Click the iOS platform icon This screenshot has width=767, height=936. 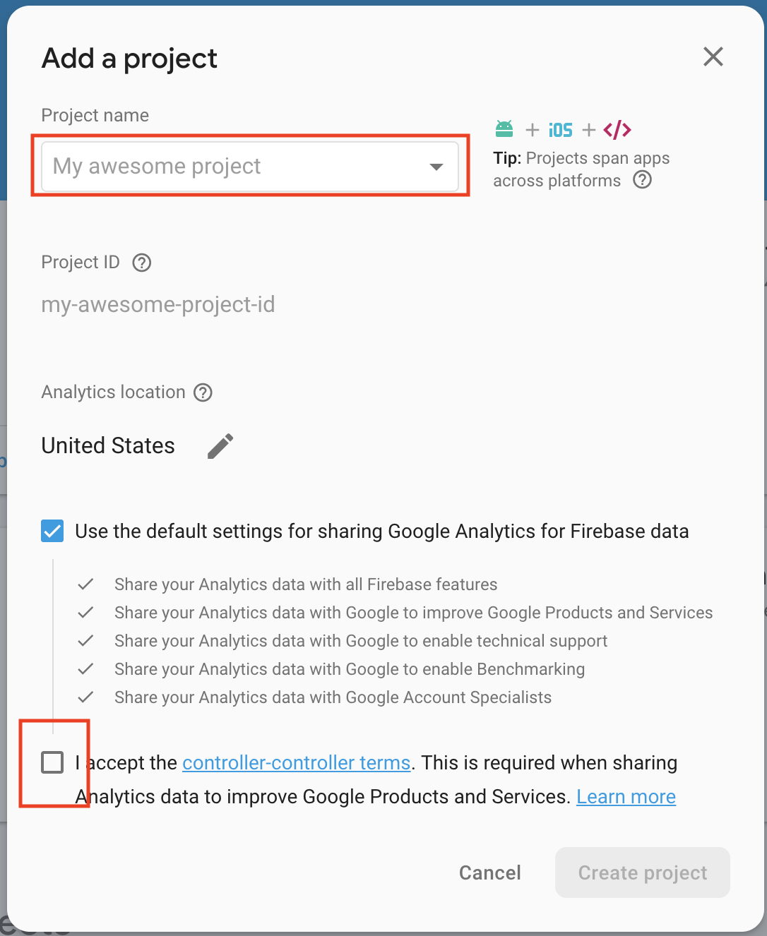[x=560, y=130]
